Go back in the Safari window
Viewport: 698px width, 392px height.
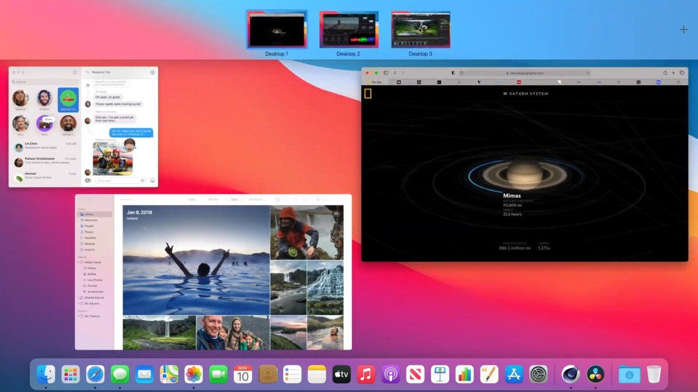point(395,73)
